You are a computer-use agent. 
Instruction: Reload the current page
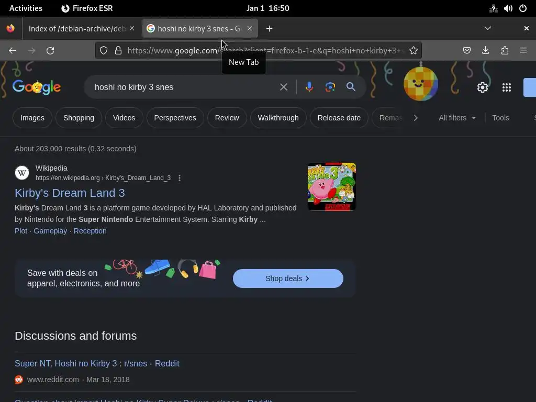point(50,51)
